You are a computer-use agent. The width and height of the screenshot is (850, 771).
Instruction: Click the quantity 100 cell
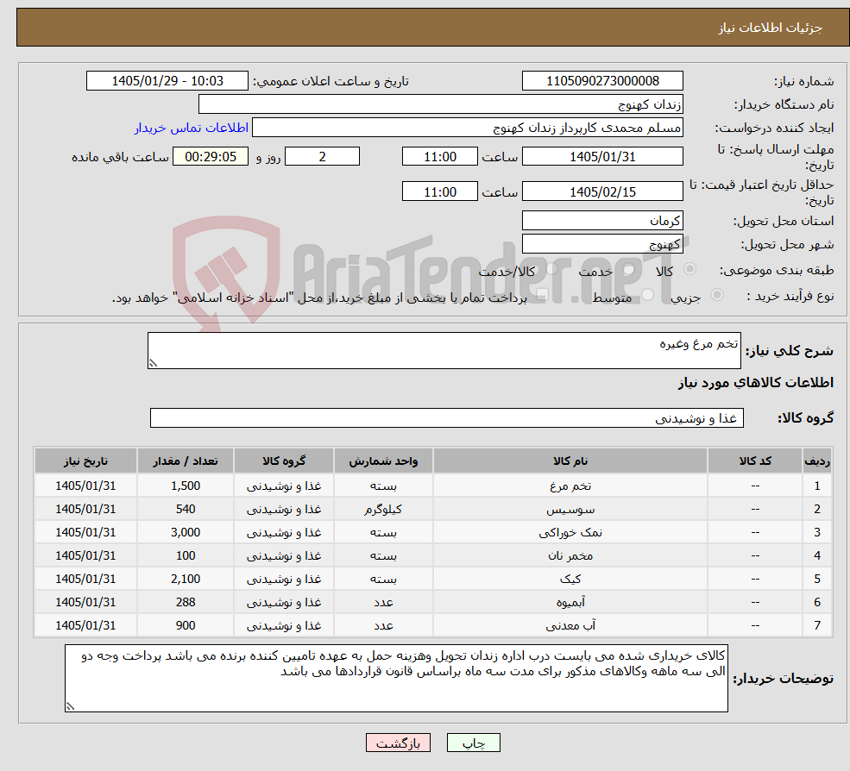[x=186, y=556]
